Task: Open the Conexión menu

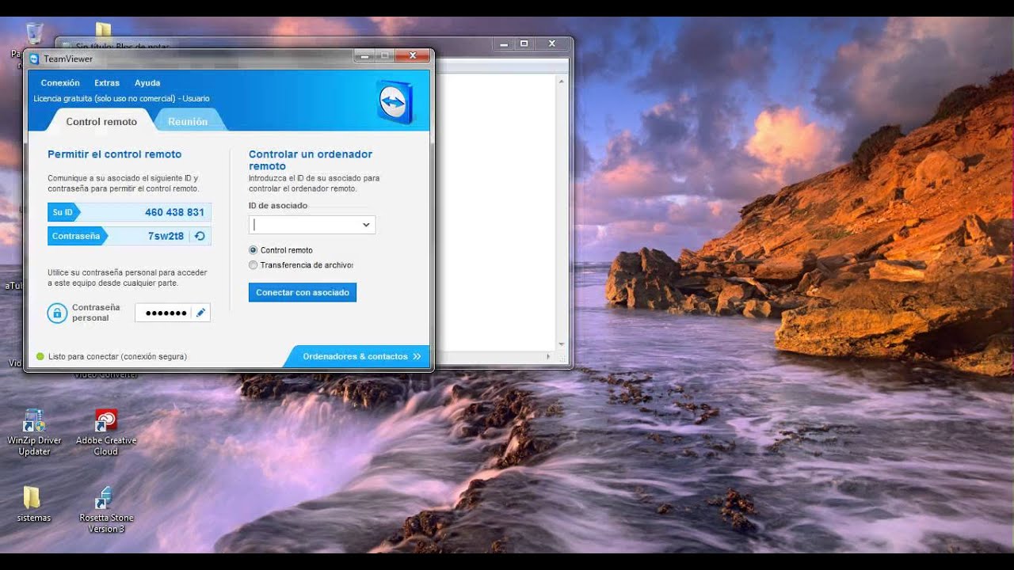Action: pyautogui.click(x=60, y=82)
